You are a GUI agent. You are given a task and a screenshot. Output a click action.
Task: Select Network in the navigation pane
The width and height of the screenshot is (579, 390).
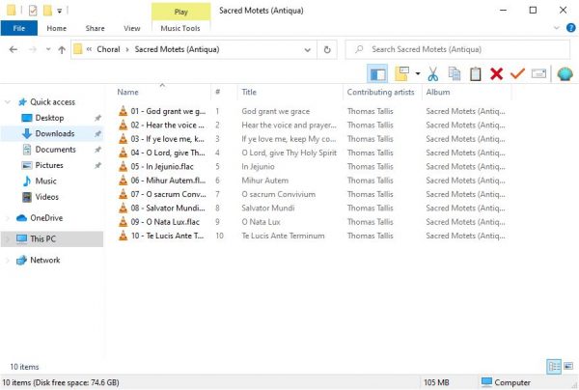coord(44,260)
